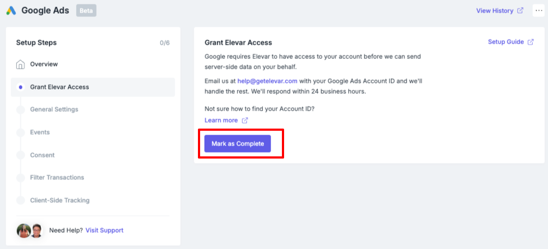Click the support team avatars
Screen dimensions: 548x249
coord(29,231)
